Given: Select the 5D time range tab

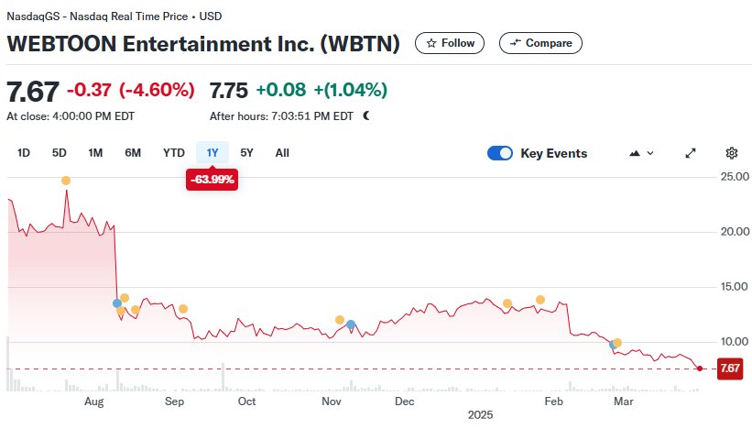Looking at the screenshot, I should 60,153.
